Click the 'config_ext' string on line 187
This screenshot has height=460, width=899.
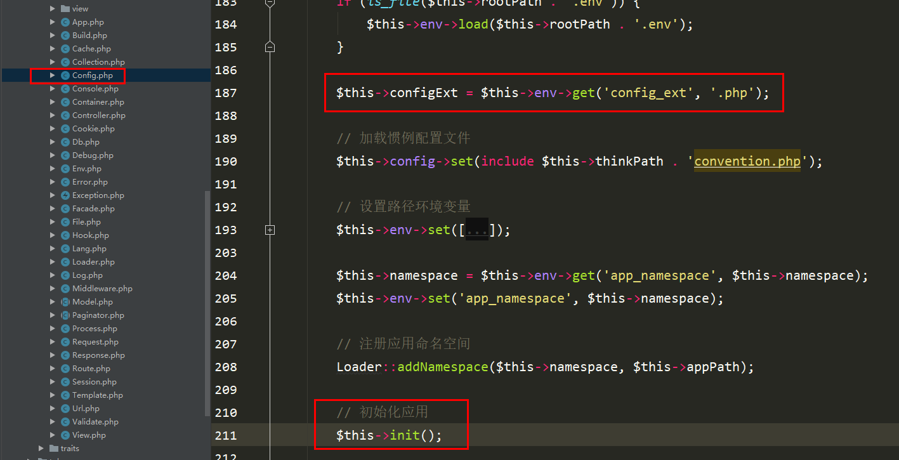(x=648, y=93)
